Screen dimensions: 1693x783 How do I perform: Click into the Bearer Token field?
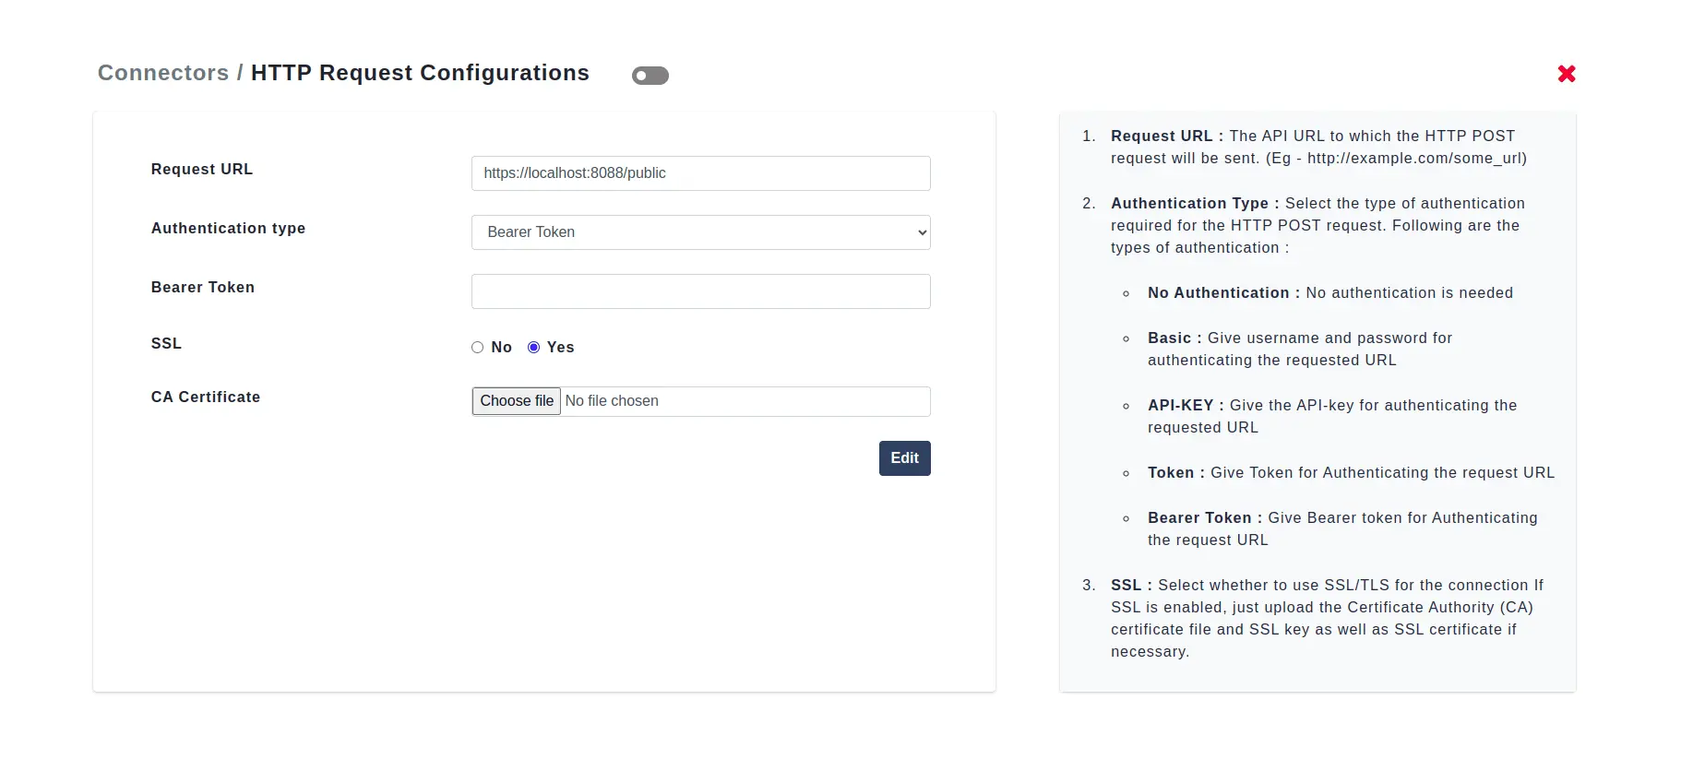[700, 291]
